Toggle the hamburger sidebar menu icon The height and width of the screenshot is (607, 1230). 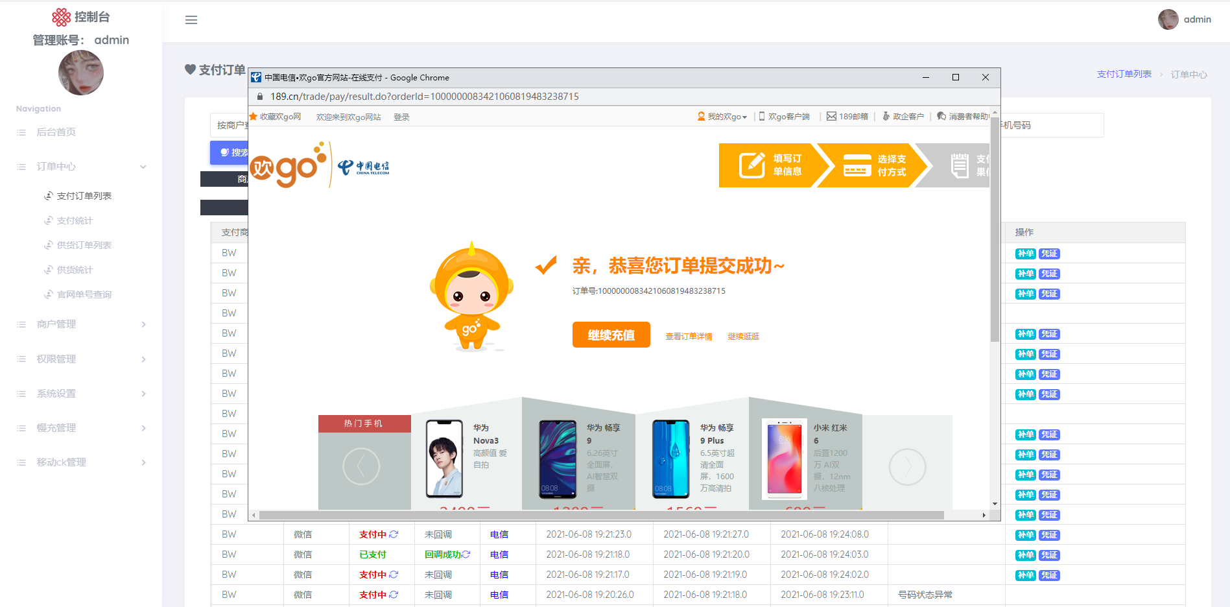[x=191, y=20]
